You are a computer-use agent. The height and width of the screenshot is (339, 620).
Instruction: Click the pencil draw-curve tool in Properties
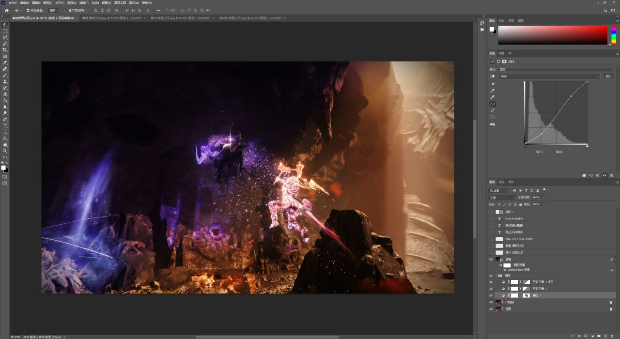493,110
